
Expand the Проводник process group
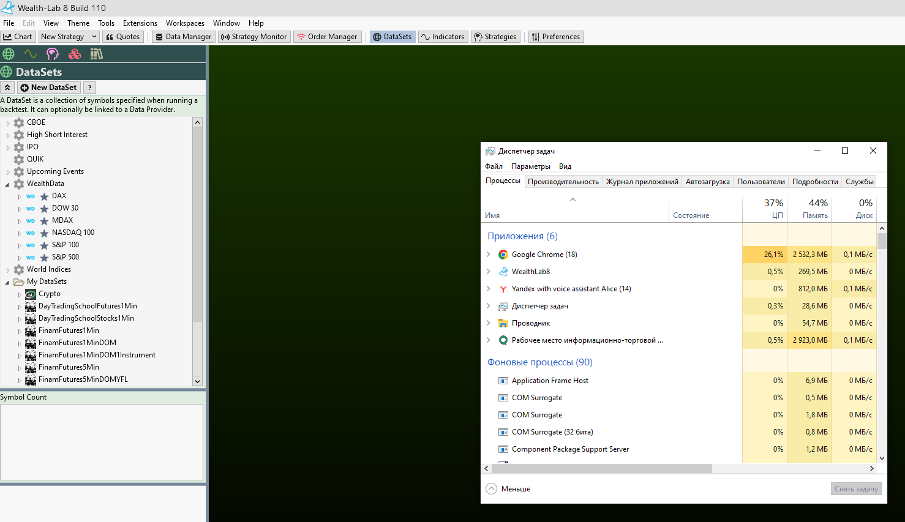tap(488, 323)
